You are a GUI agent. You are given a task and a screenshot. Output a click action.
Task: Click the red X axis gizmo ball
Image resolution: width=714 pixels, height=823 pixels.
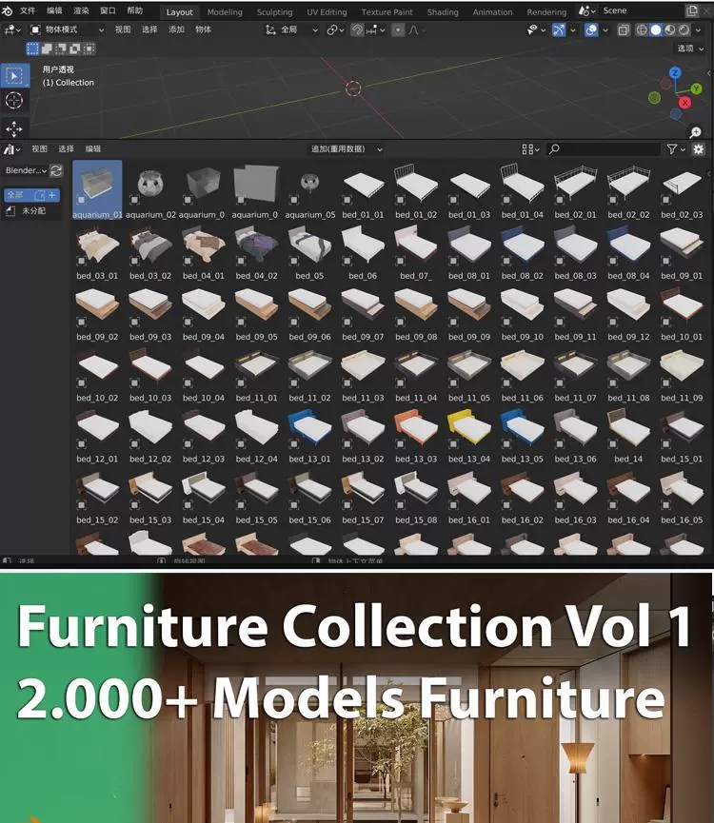(684, 103)
